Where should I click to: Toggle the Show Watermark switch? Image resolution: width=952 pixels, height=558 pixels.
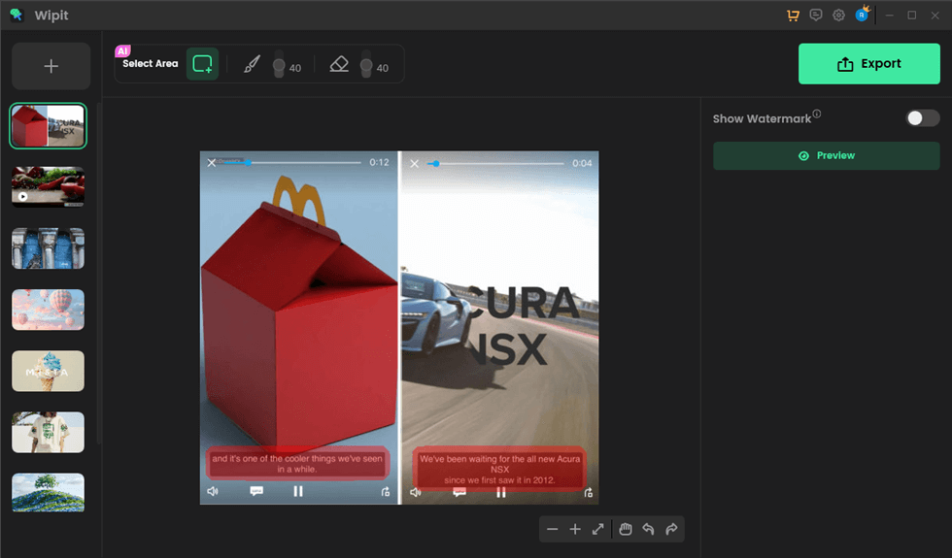[923, 118]
